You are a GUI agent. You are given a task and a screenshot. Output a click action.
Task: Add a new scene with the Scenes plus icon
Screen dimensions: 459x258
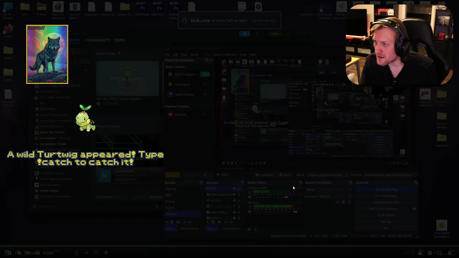pos(166,222)
